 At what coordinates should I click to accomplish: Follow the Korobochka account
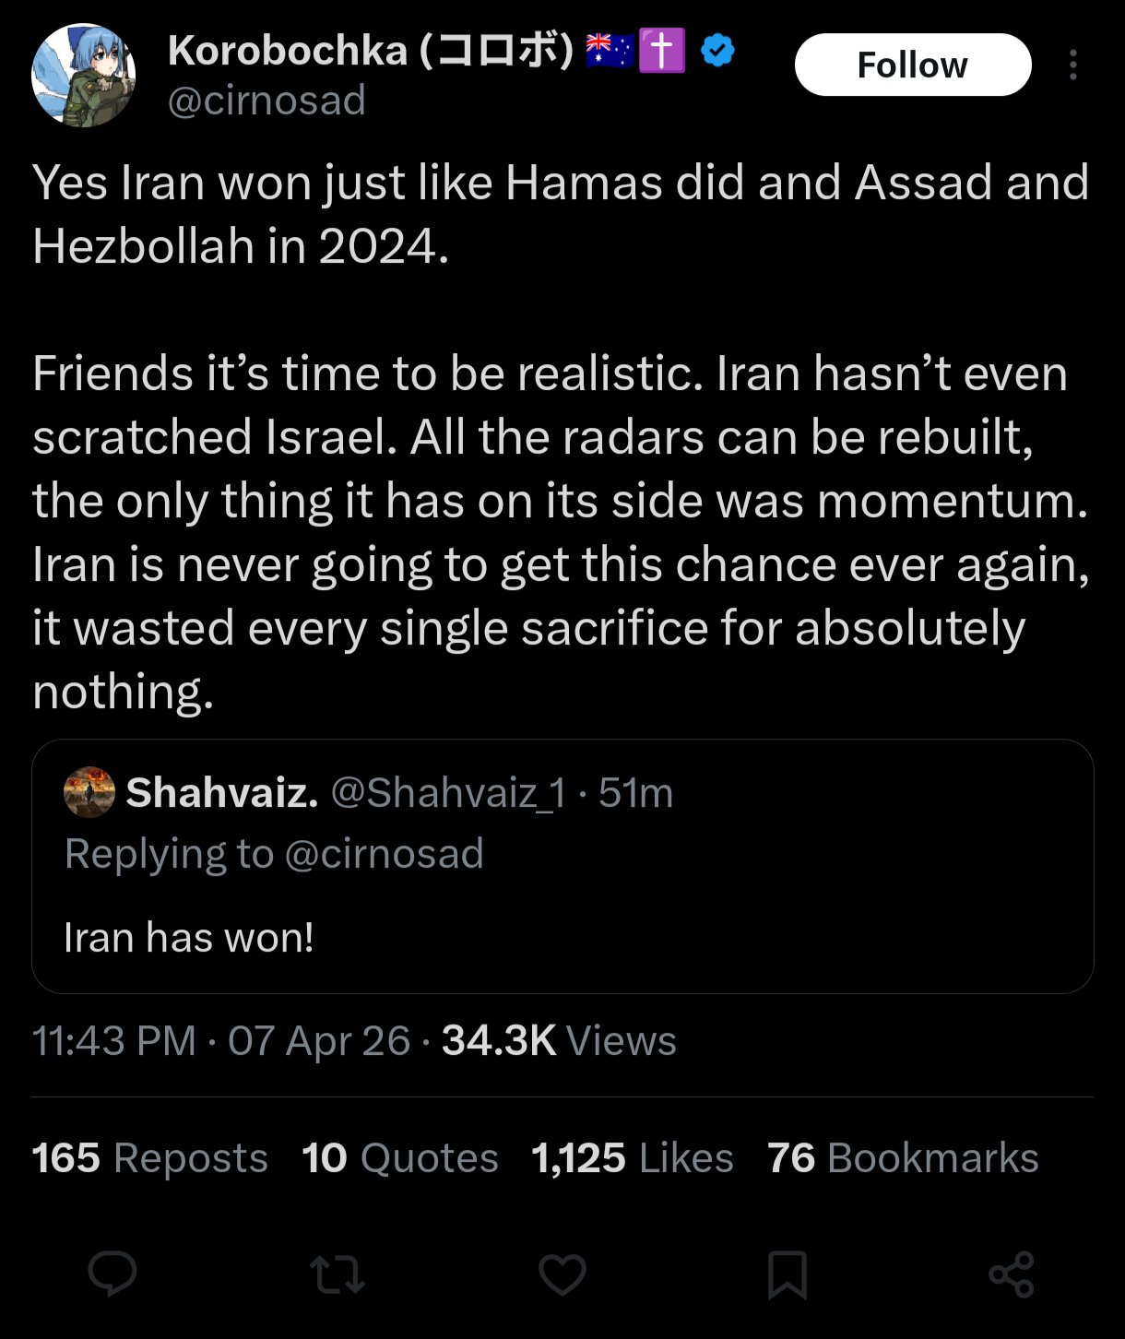tap(913, 65)
